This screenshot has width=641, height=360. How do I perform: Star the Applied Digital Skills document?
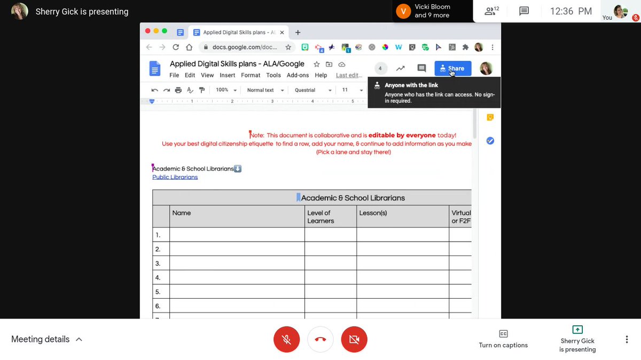(317, 64)
